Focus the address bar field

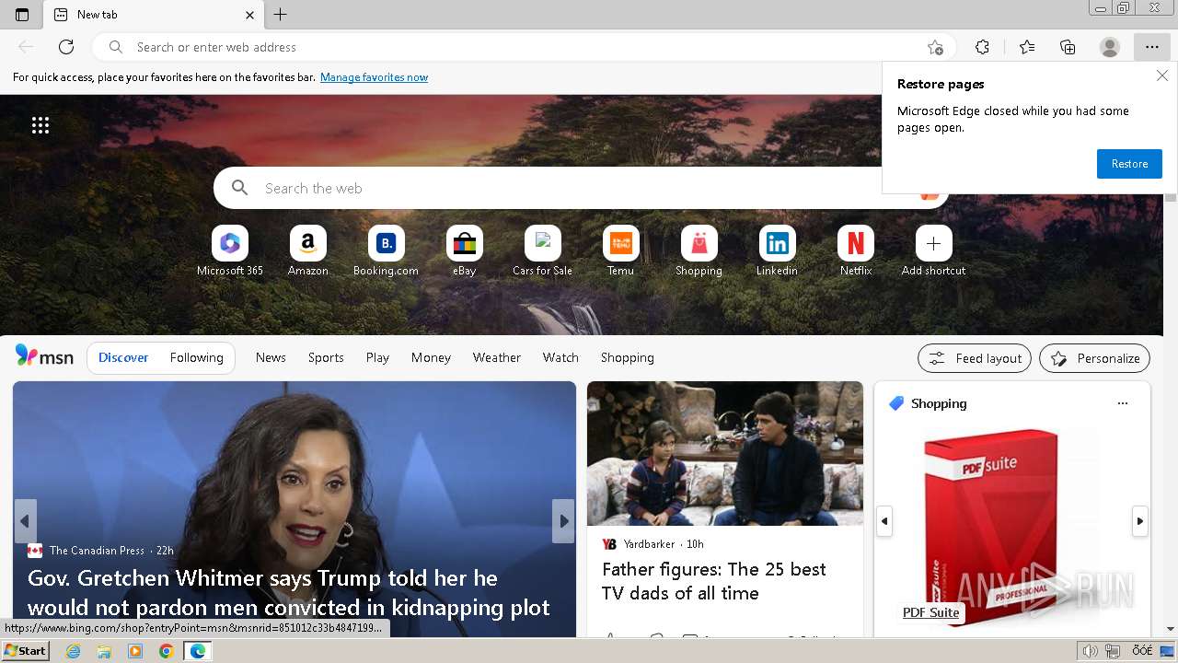point(525,47)
